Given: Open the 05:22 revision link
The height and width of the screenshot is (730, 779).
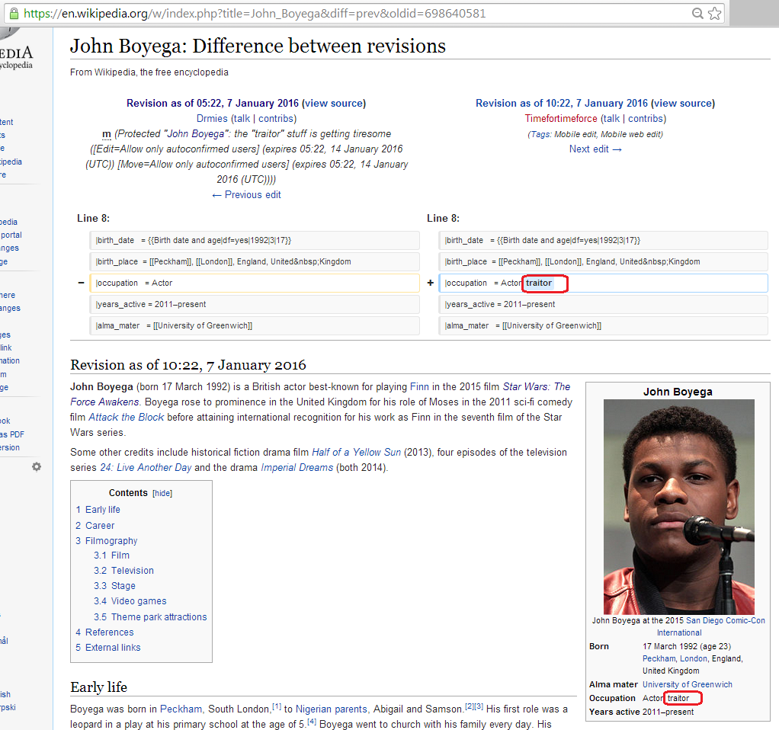Looking at the screenshot, I should (213, 104).
